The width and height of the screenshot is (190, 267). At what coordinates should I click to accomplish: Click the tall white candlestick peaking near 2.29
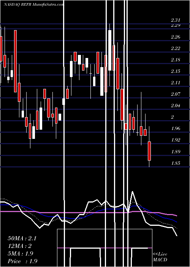click(x=110, y=50)
